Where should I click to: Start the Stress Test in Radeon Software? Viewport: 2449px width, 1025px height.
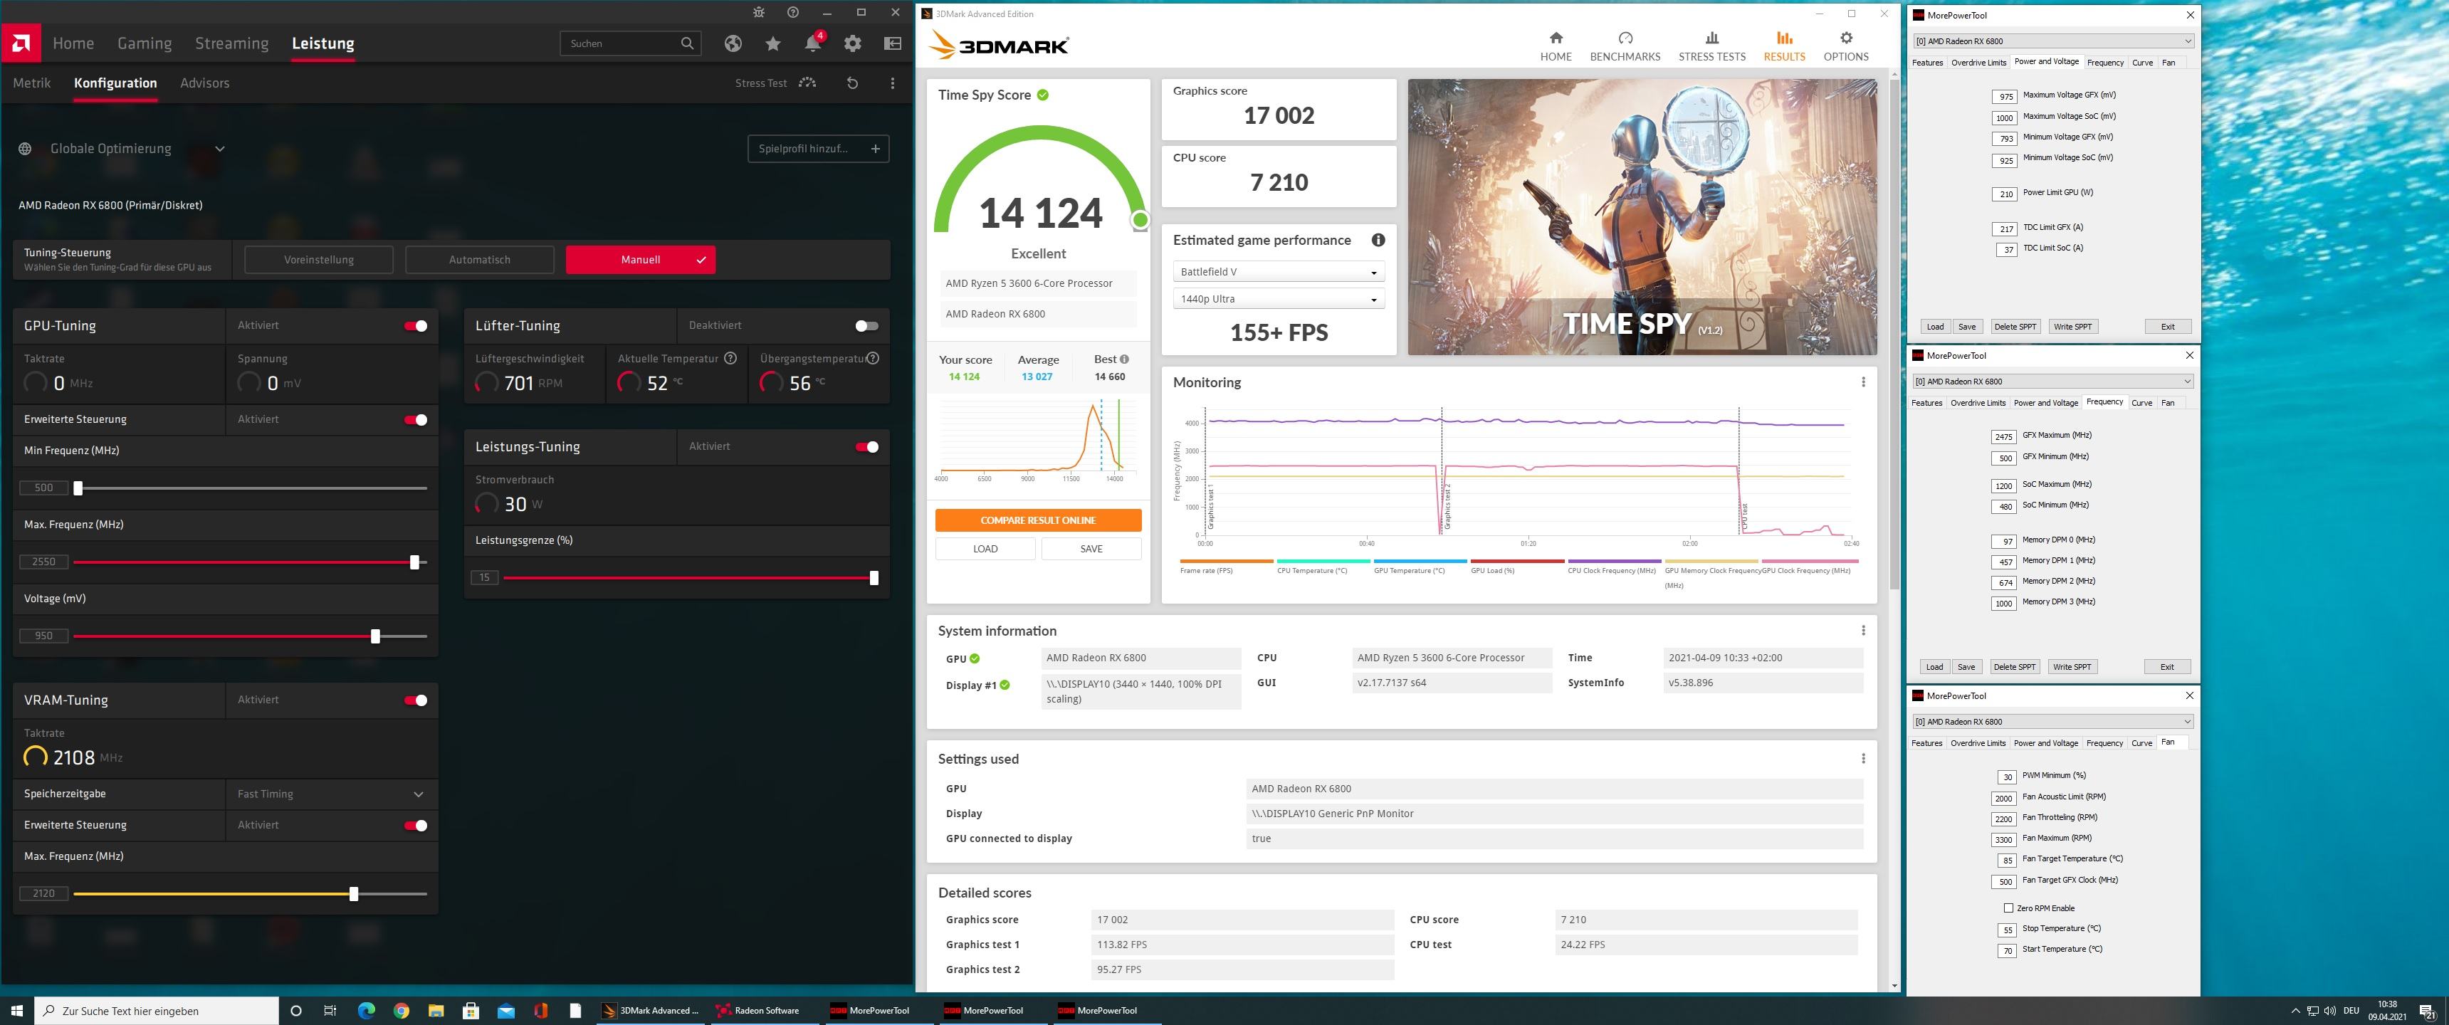(775, 84)
